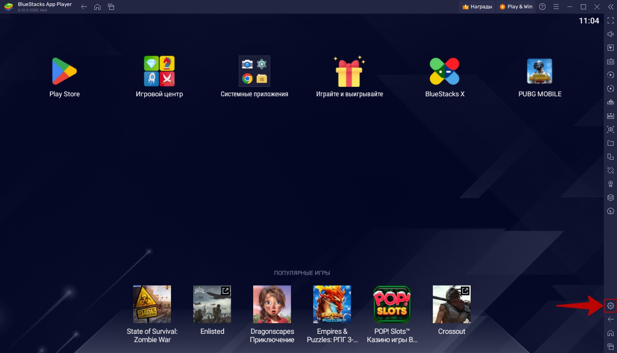
Task: Click back arrow at sidebar bottom
Action: tap(611, 319)
